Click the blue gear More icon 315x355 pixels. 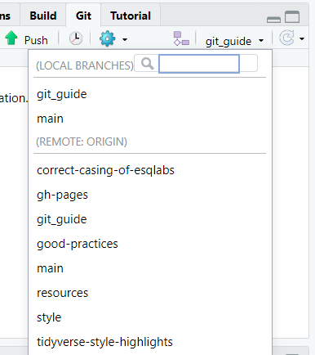click(x=108, y=38)
